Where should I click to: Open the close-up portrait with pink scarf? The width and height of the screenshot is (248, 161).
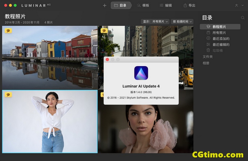point(145,129)
